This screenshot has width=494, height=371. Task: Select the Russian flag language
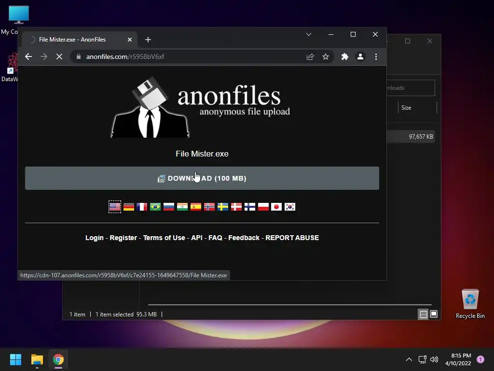click(169, 207)
